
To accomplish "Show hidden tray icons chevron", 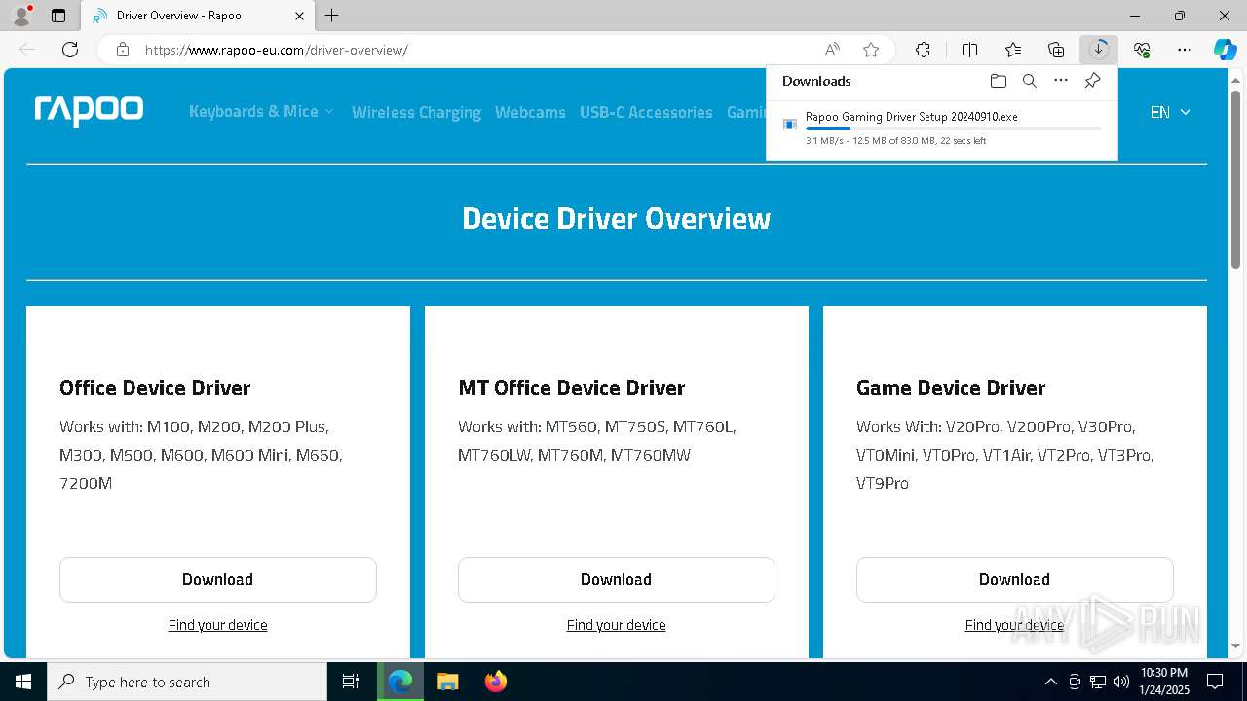I will (1050, 682).
